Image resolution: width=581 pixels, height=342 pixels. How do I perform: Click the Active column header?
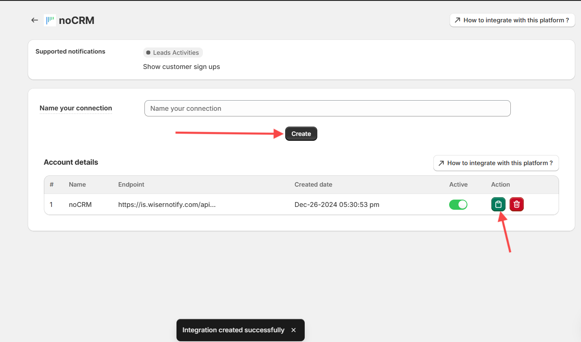click(458, 185)
